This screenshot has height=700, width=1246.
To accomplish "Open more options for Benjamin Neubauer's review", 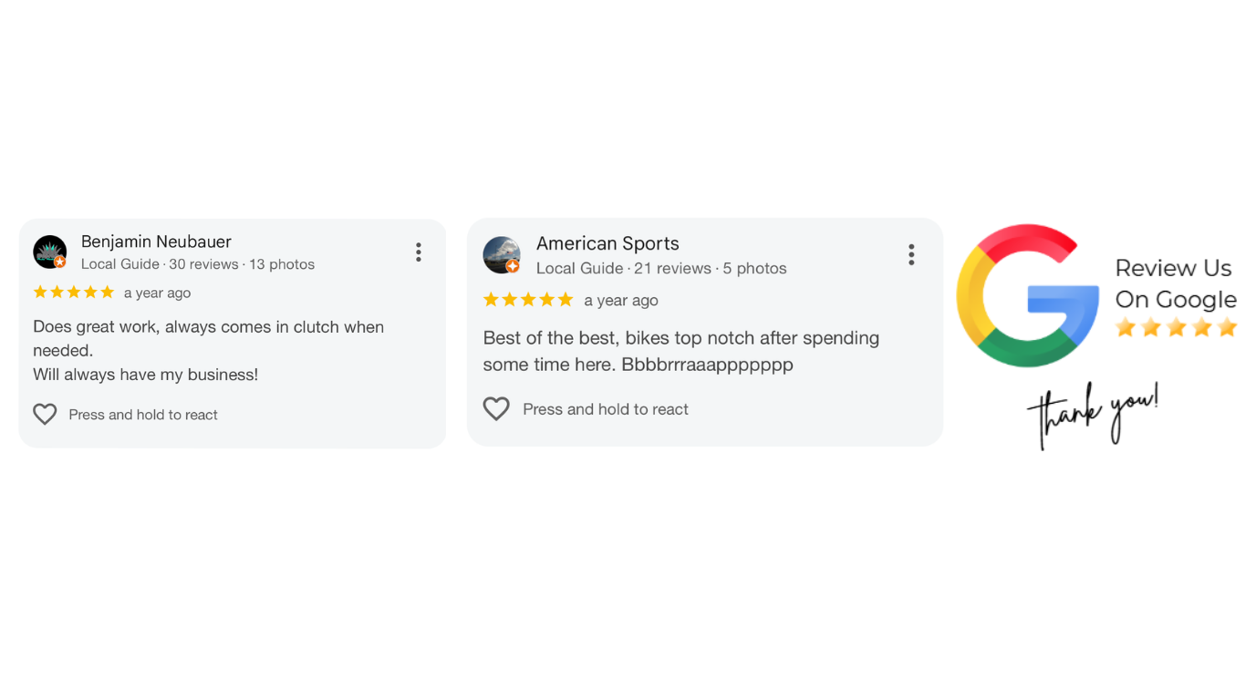I will 419,252.
